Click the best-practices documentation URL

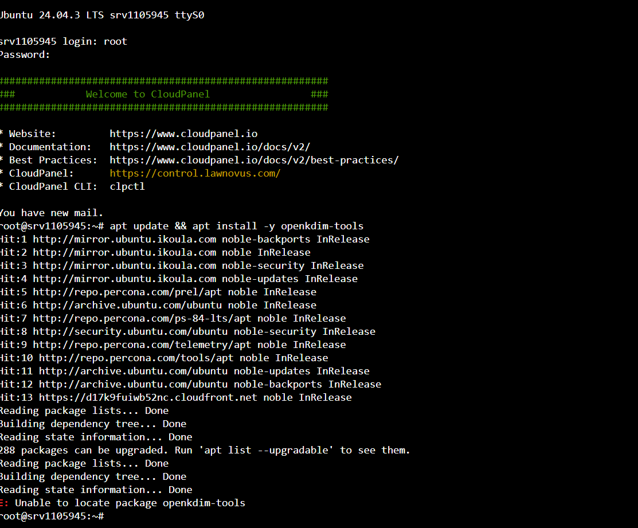pyautogui.click(x=255, y=161)
